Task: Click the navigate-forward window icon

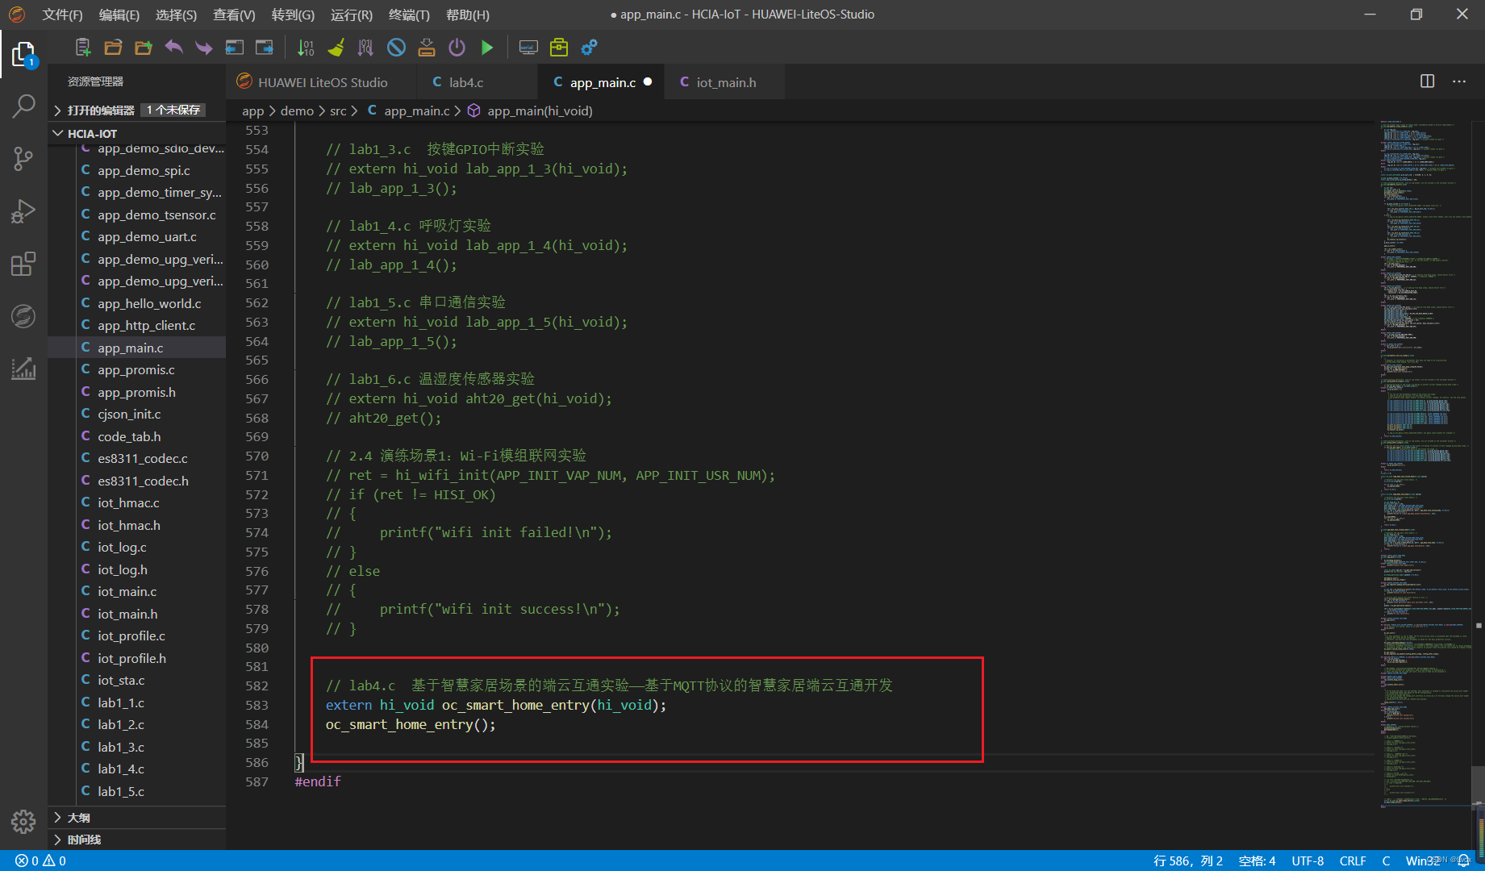Action: click(x=265, y=48)
